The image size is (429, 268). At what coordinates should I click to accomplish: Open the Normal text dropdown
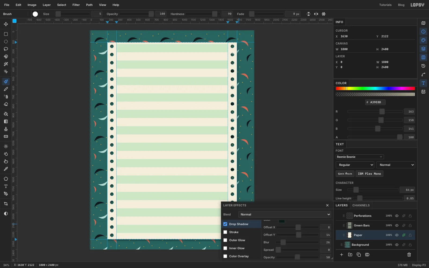396,165
